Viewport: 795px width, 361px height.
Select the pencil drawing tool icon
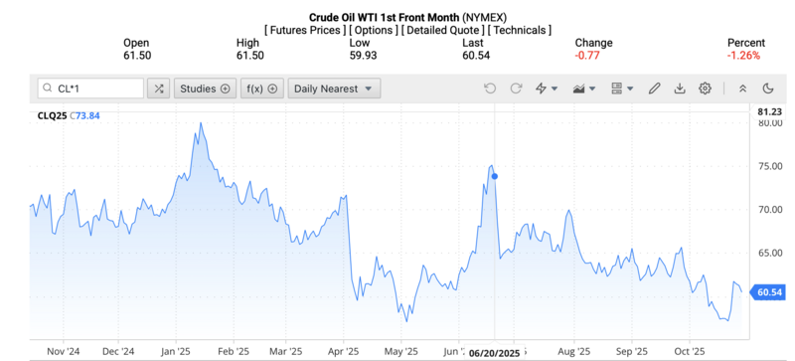point(655,89)
